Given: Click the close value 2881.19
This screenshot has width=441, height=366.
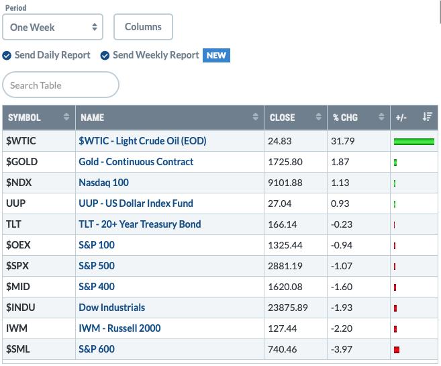Looking at the screenshot, I should (285, 266).
